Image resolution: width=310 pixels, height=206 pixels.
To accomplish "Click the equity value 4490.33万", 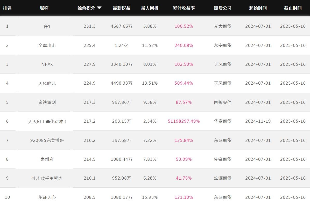I will click(x=122, y=83).
